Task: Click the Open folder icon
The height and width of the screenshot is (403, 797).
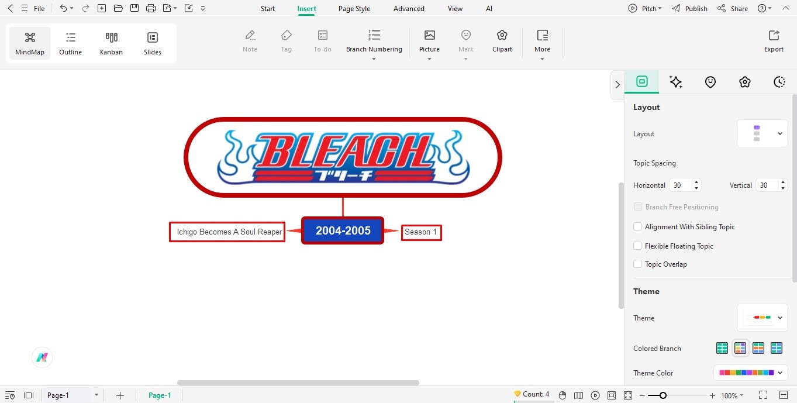Action: [118, 8]
